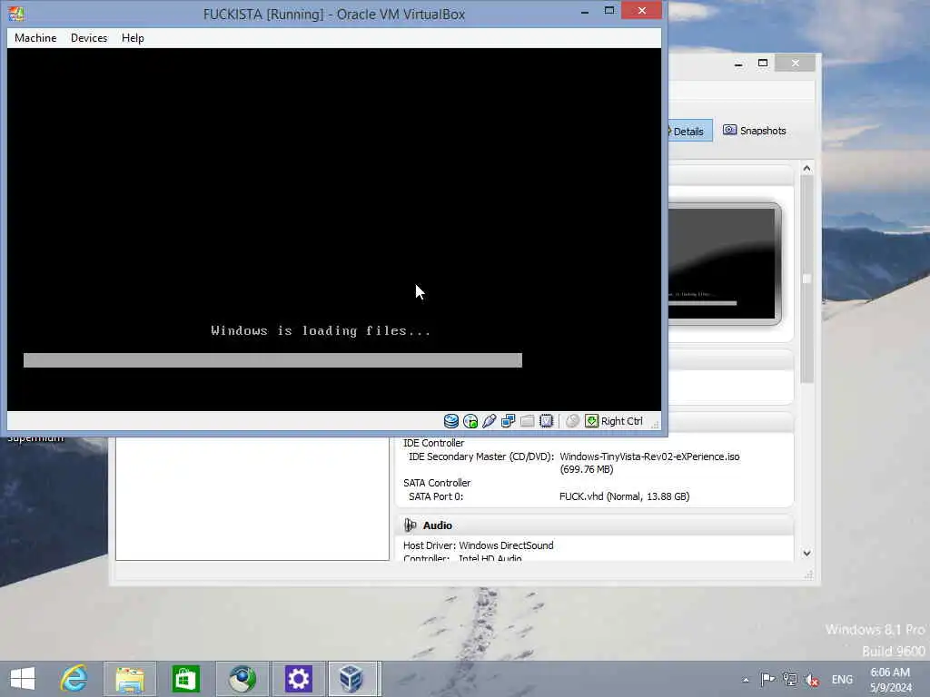Click the ENG language indicator
Screen dimensions: 930x697
coord(842,680)
